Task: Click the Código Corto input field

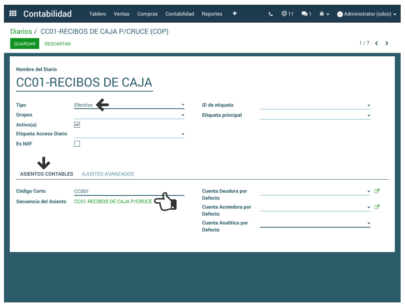Action: [x=119, y=191]
